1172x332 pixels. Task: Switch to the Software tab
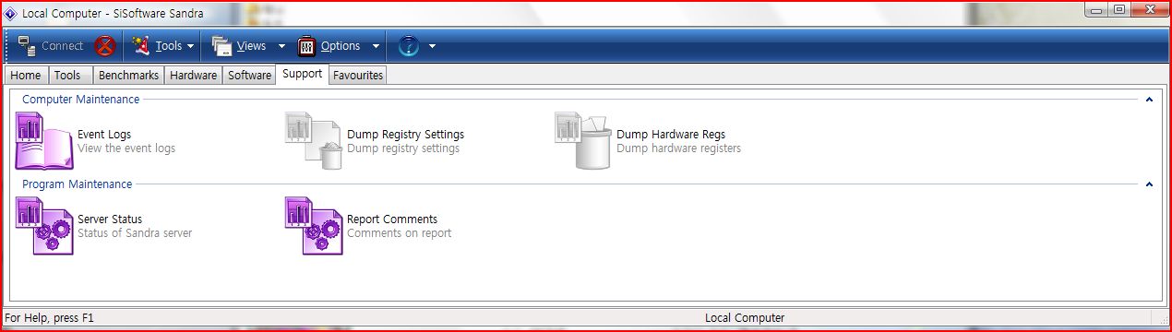point(250,76)
